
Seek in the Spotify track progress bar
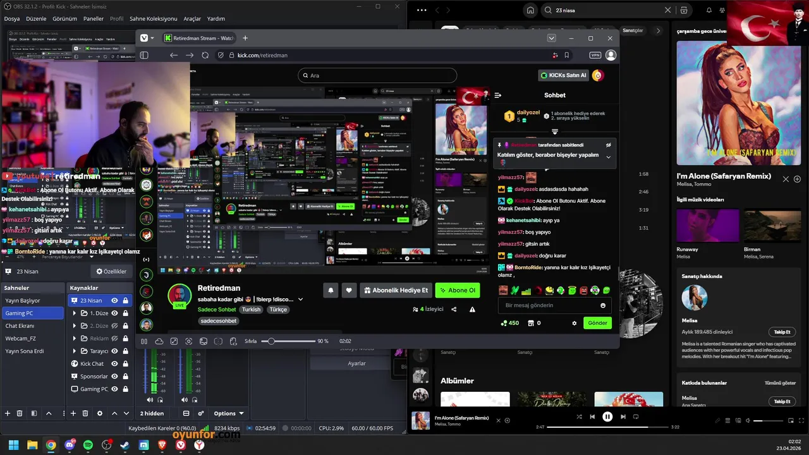click(607, 427)
